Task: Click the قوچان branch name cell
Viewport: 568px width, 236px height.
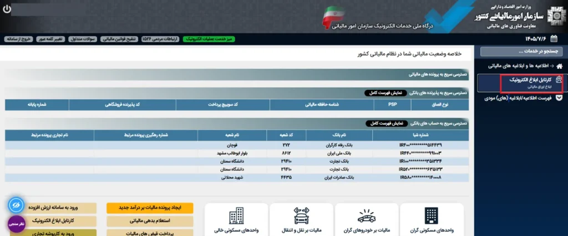Action: [x=232, y=145]
